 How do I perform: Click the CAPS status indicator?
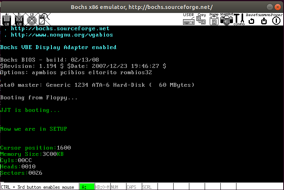tap(134, 187)
